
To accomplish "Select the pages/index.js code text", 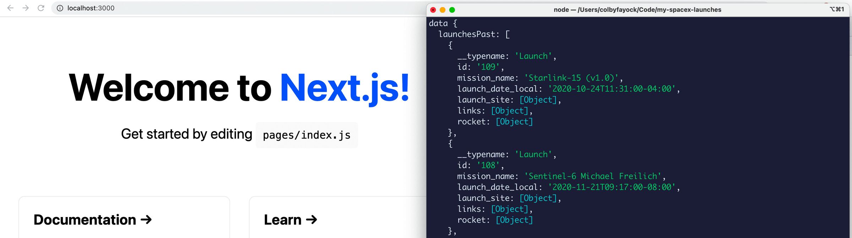I will [x=307, y=135].
